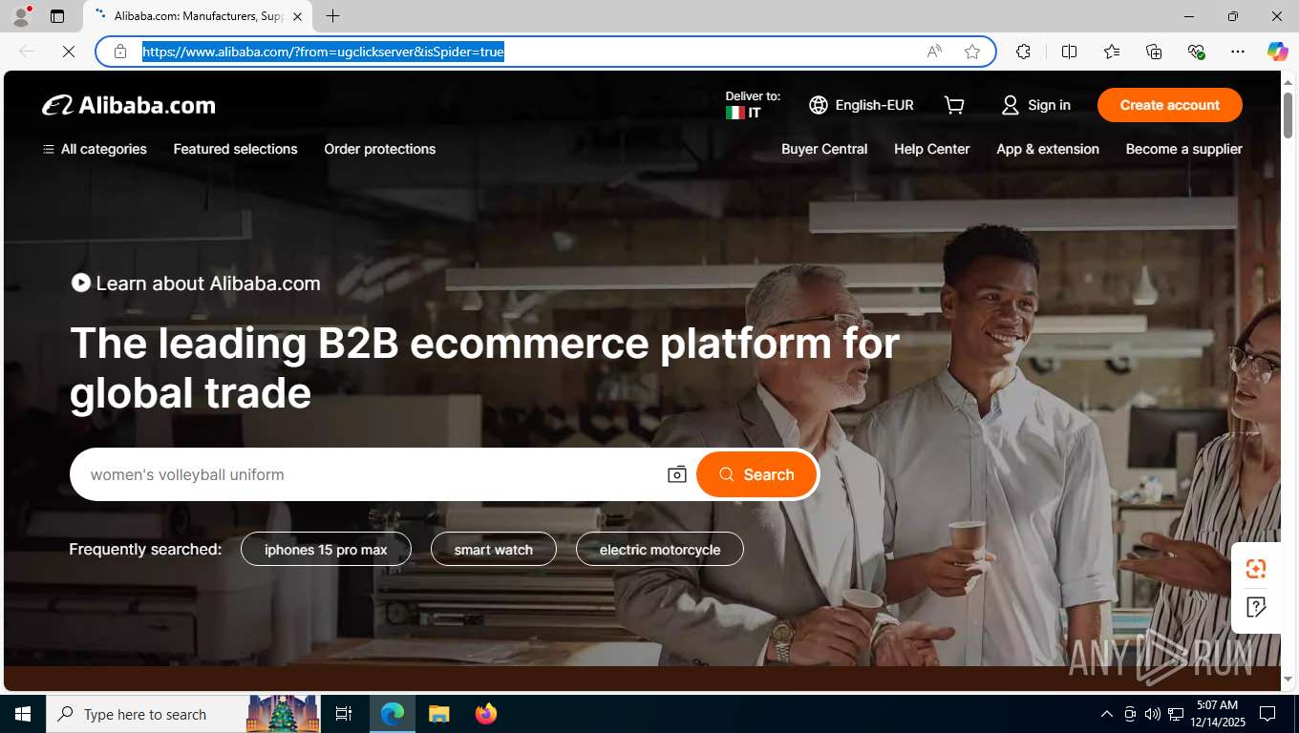The width and height of the screenshot is (1299, 733).
Task: Expand the All categories menu
Action: click(x=95, y=149)
